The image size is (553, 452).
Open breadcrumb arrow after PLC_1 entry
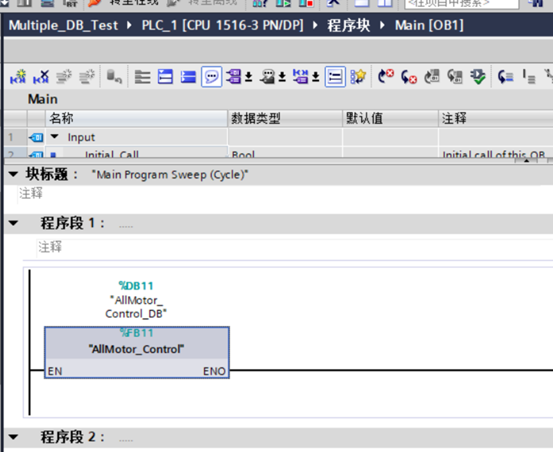tap(315, 26)
